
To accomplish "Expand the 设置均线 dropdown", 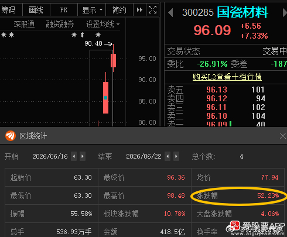I will tap(102, 24).
